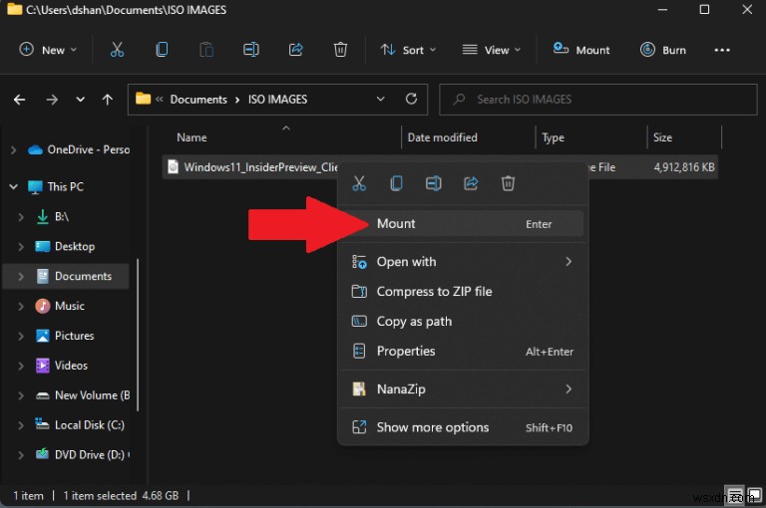
Task: Click the title bar folder icon
Action: (x=14, y=9)
